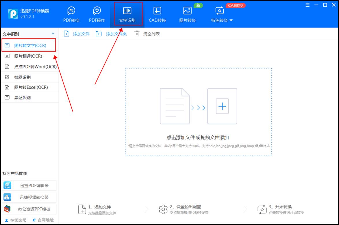Open the 图片翻译(OCR) tool

click(x=26, y=56)
